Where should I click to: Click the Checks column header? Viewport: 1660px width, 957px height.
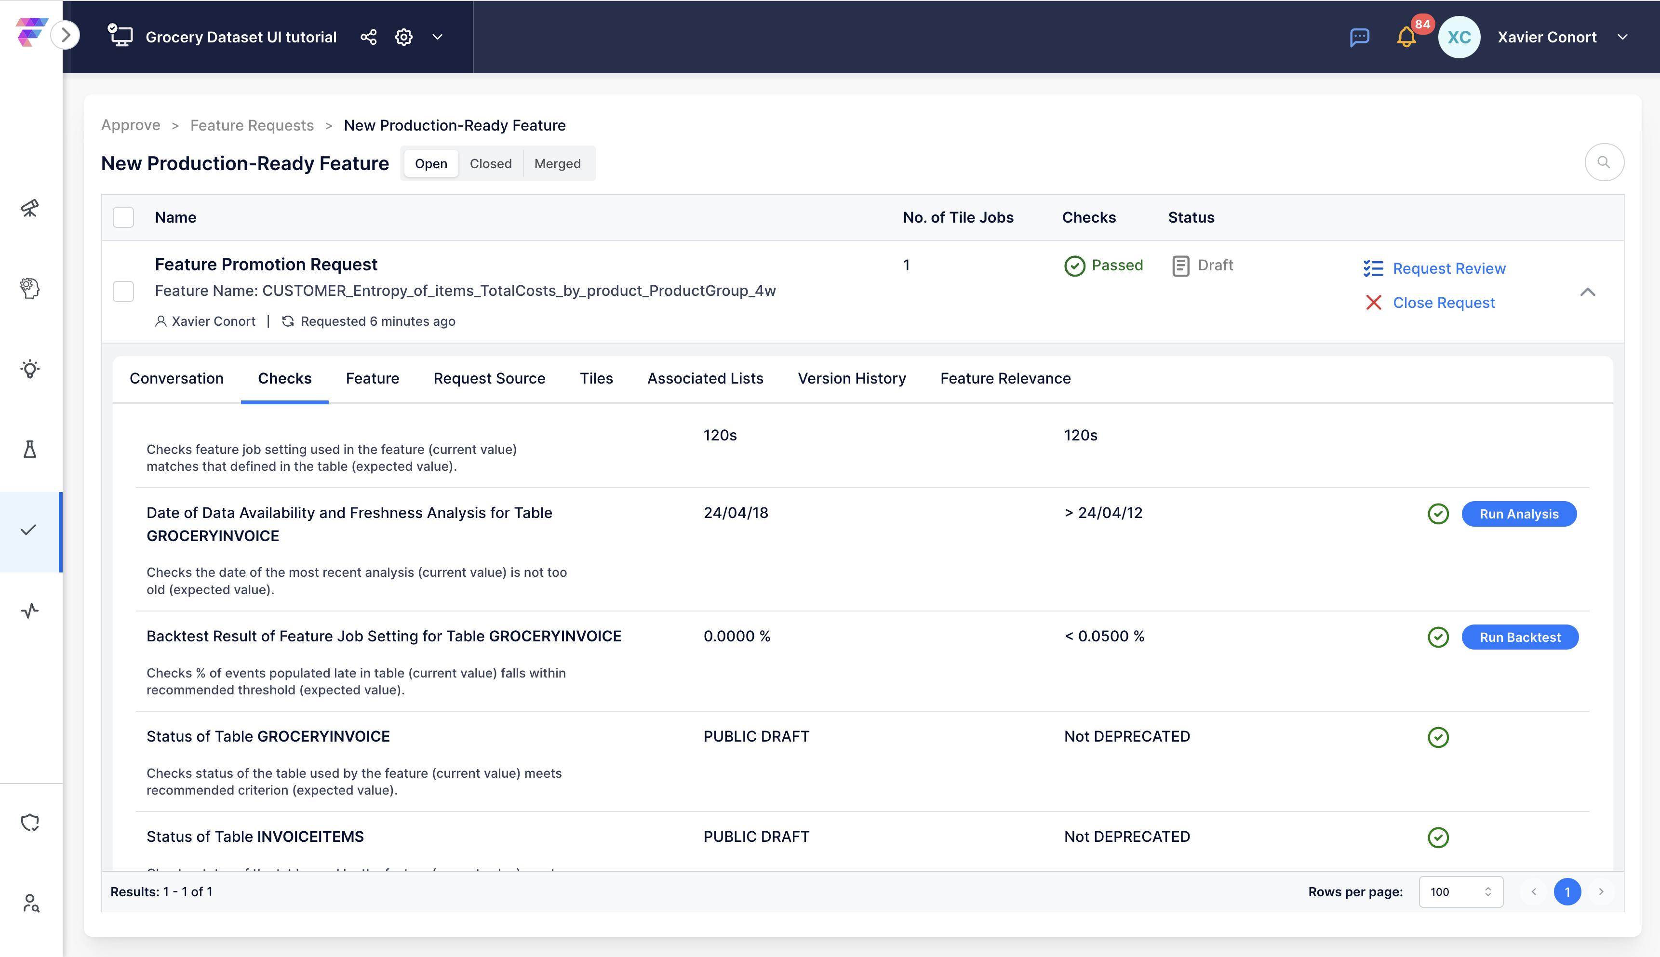(x=1089, y=217)
